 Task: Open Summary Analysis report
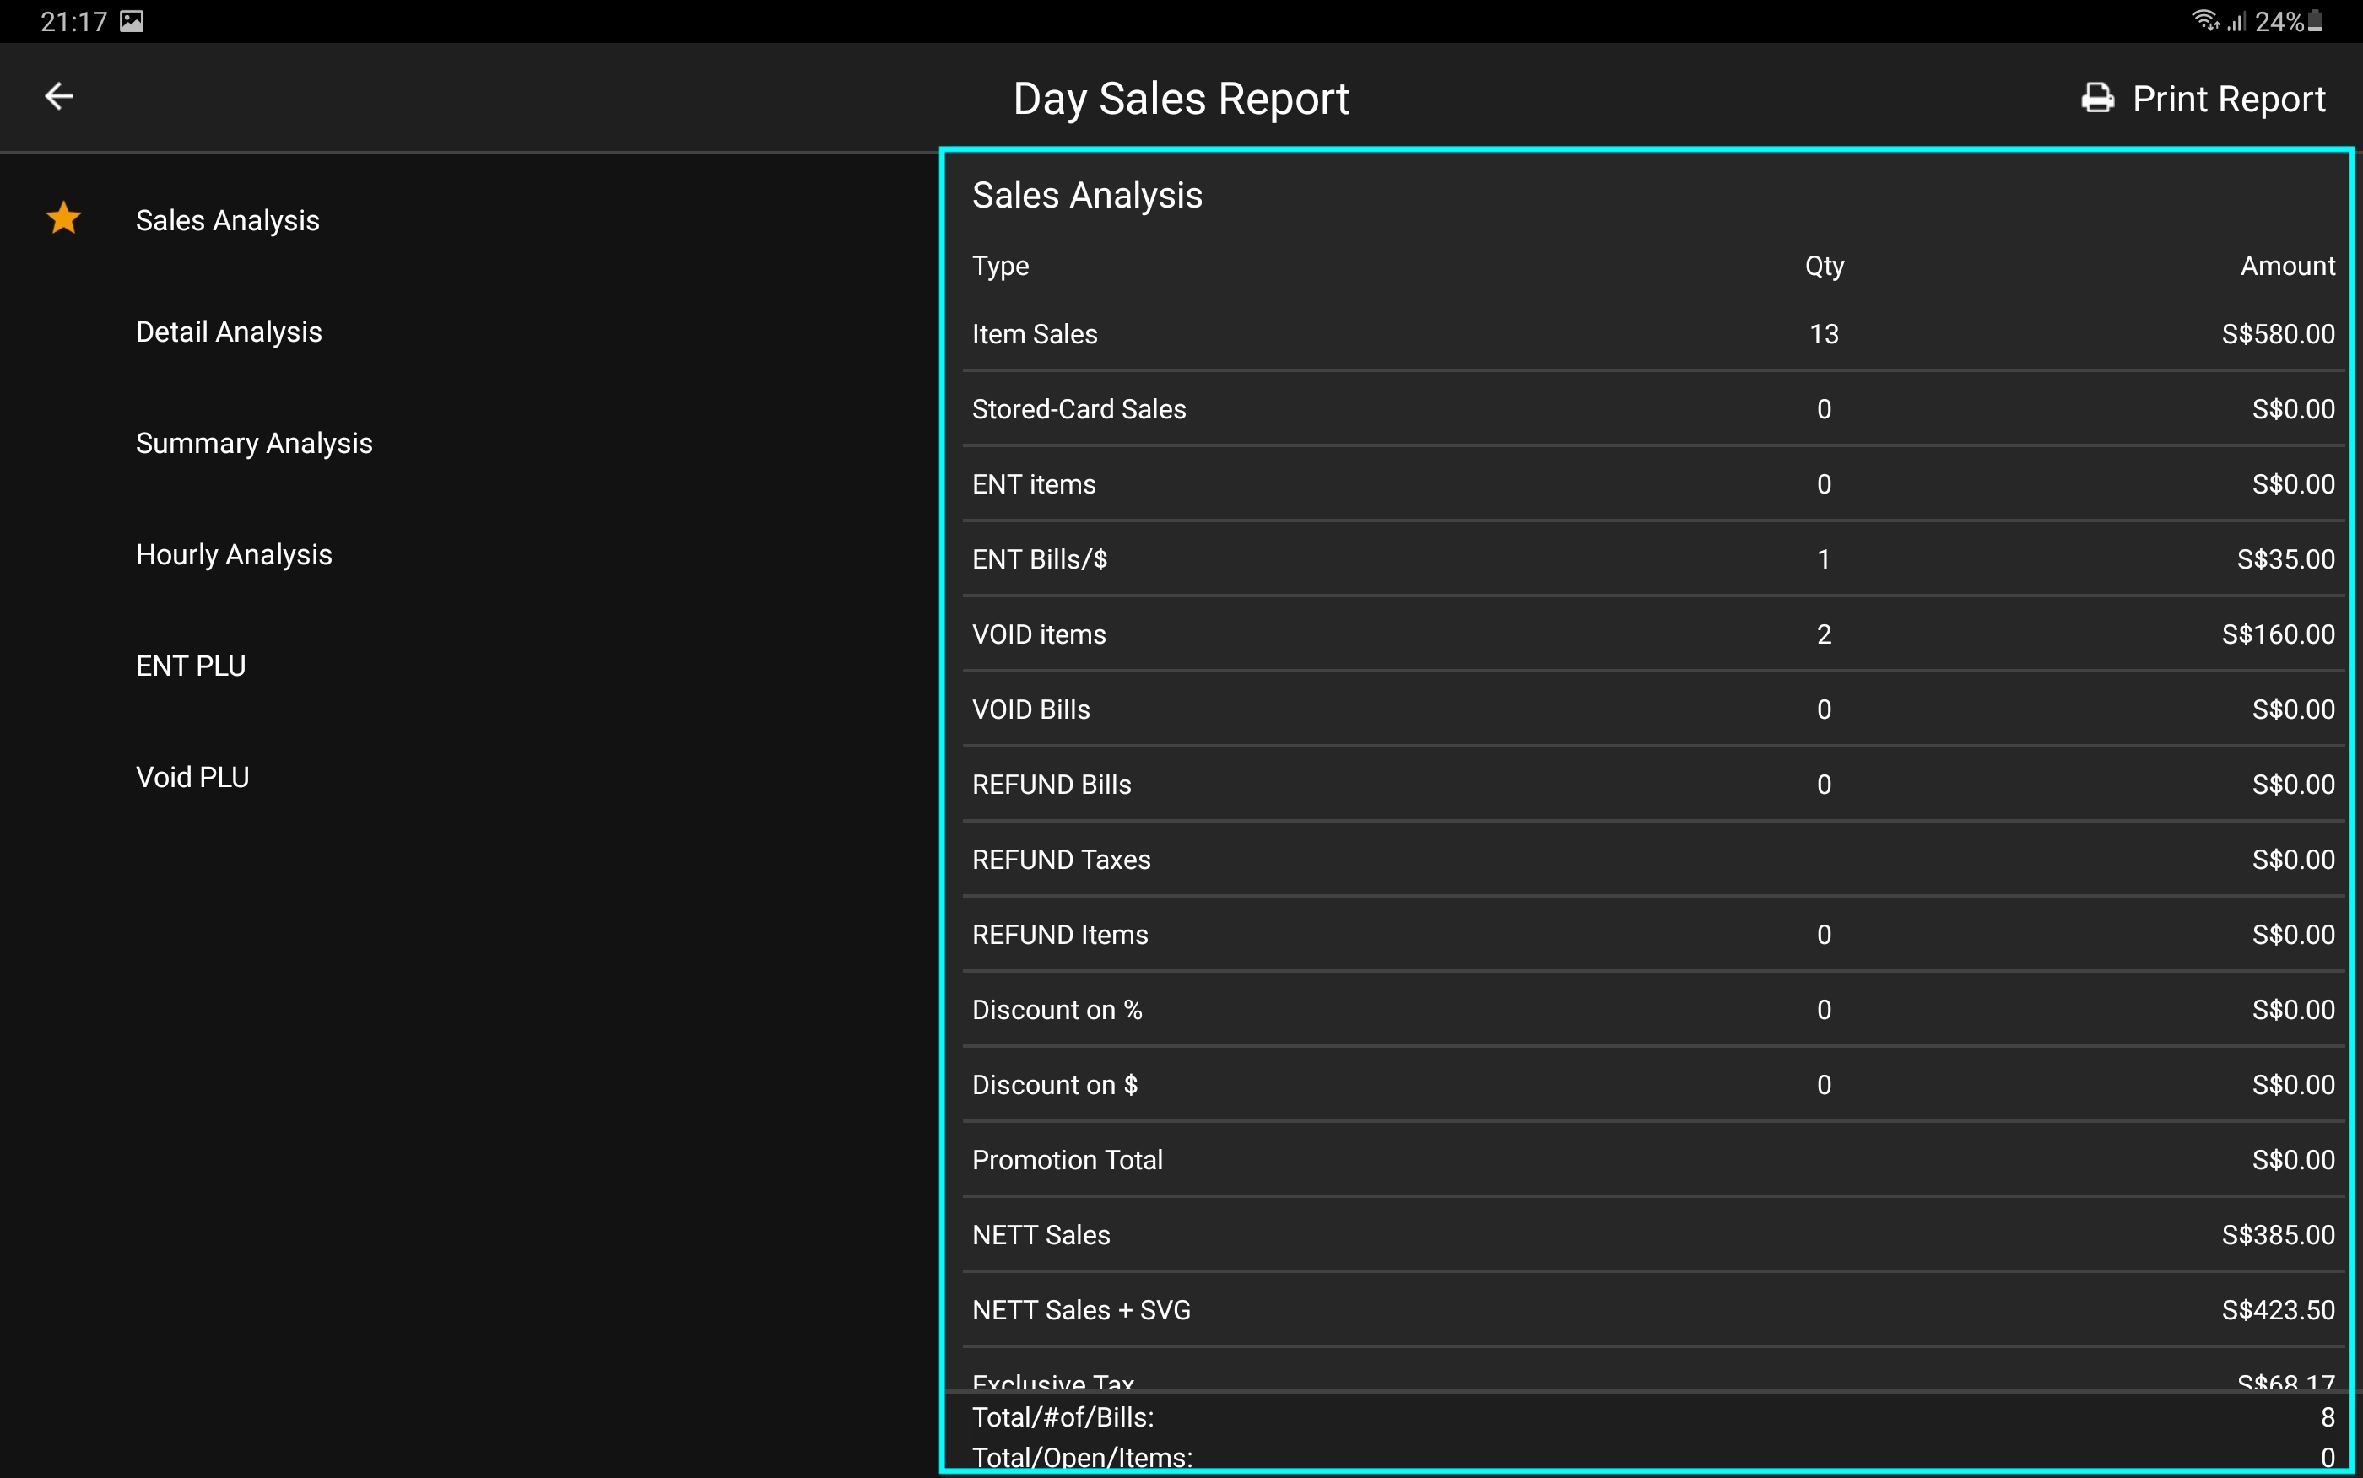[253, 443]
